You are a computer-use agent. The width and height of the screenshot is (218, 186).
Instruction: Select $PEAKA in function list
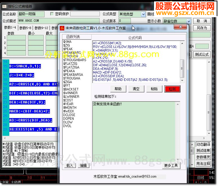(69, 71)
